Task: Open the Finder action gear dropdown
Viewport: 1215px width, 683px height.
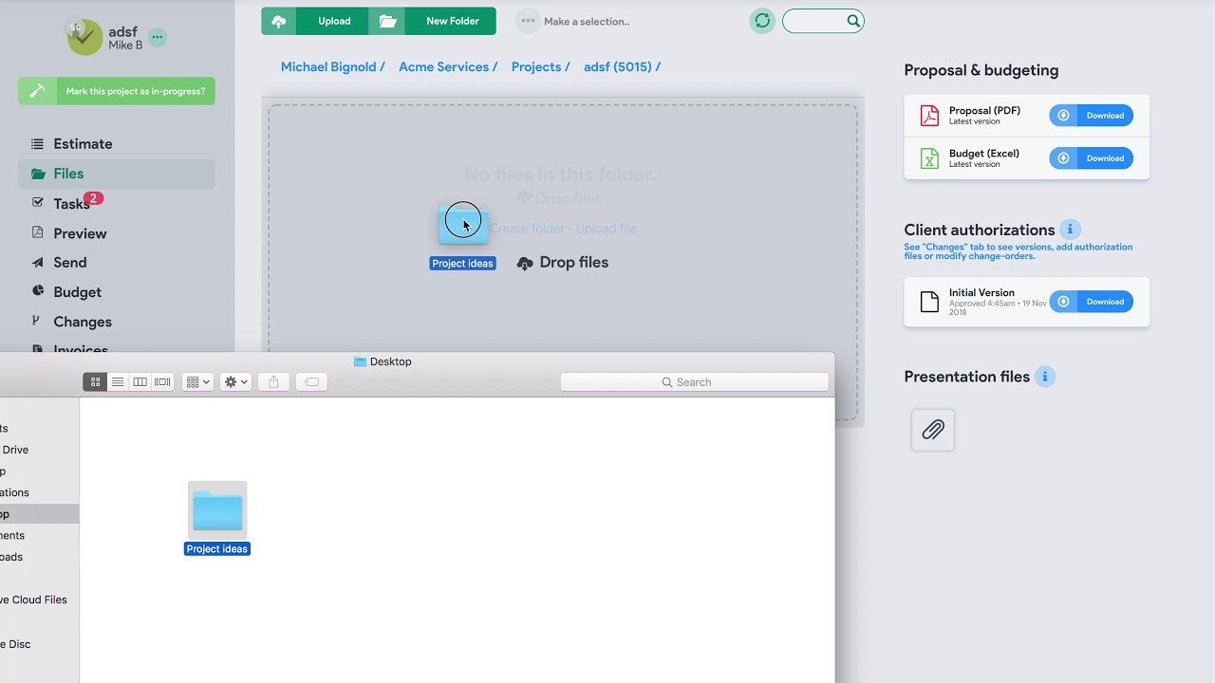Action: [235, 381]
